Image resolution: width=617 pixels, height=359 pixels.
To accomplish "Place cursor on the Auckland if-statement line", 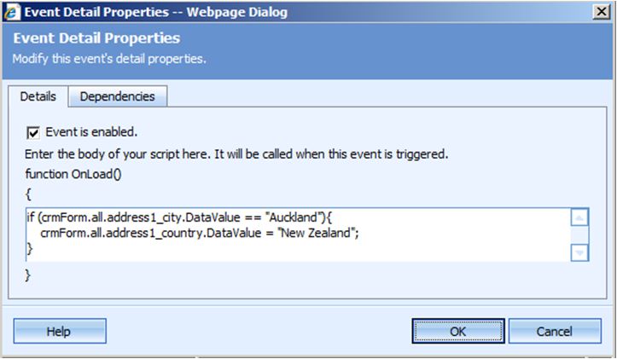I will 172,217.
